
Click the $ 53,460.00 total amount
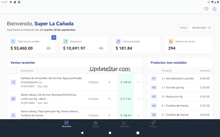[x=22, y=48]
